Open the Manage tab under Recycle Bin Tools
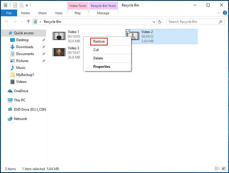Screen dimensions: 229x173 coord(103,13)
